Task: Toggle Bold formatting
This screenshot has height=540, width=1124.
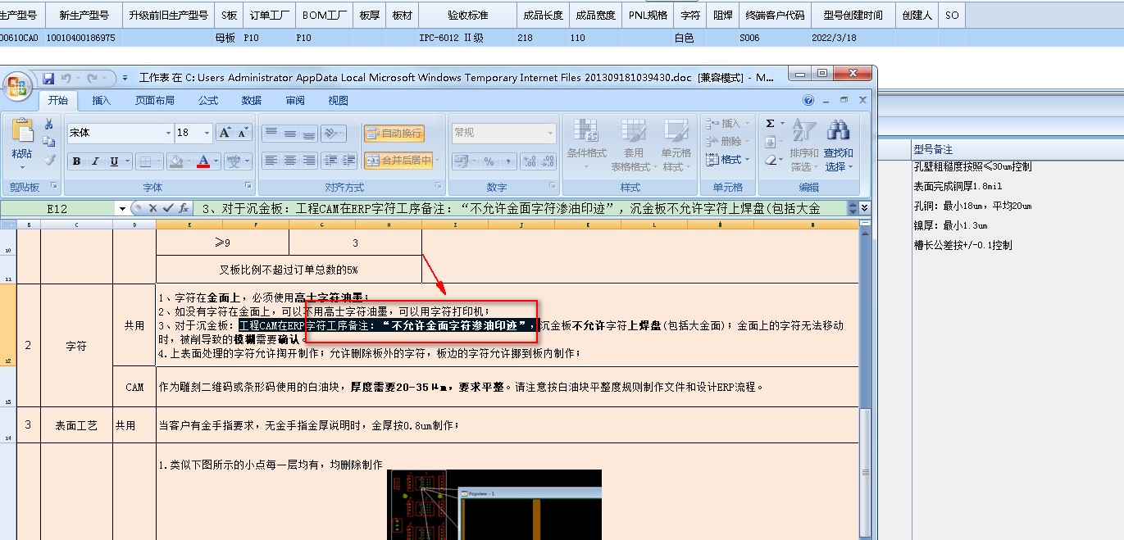Action: 76,161
